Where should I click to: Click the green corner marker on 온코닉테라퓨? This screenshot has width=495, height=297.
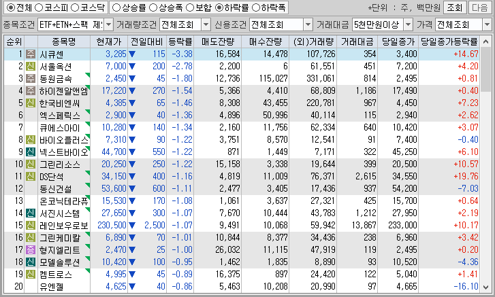pos(88,197)
